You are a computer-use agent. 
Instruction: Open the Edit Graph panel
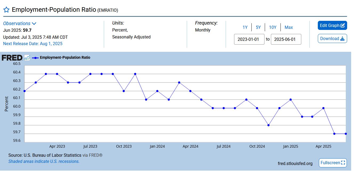(x=332, y=26)
